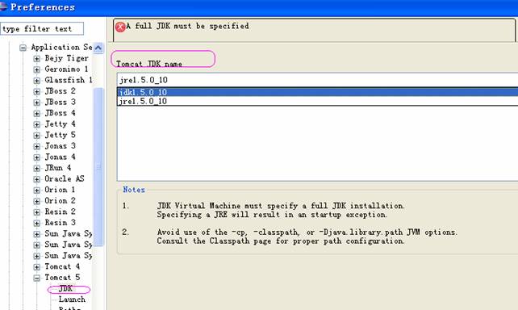The height and width of the screenshot is (310, 518).
Task: Select JBoss 2 in the tree
Action: point(60,91)
